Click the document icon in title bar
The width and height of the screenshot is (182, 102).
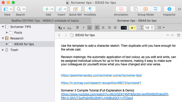(x=68, y=3)
